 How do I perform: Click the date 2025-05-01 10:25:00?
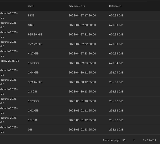[82, 101]
